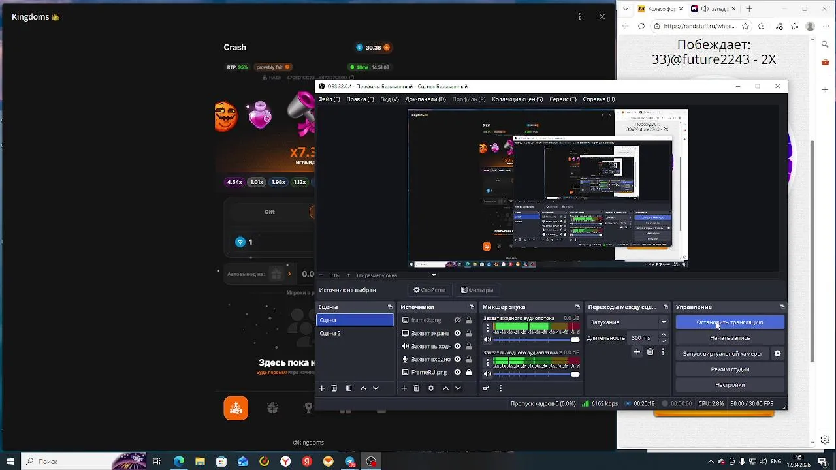Open source Свойства button
This screenshot has width=836, height=470.
point(429,290)
